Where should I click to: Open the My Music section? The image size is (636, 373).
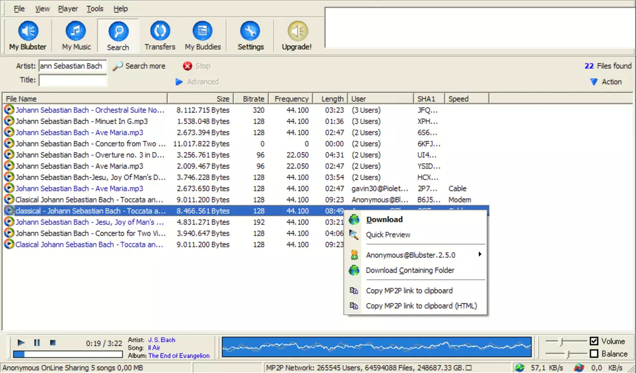point(77,36)
